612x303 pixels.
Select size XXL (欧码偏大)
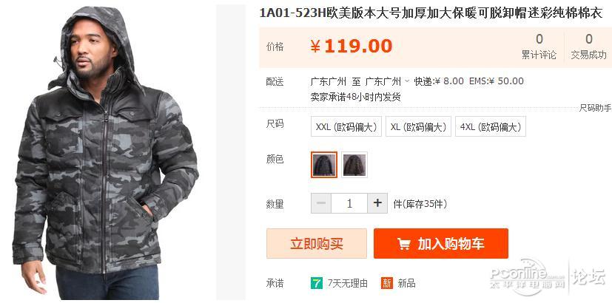[346, 126]
